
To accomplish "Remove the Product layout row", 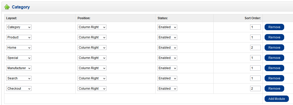I will pos(274,37).
